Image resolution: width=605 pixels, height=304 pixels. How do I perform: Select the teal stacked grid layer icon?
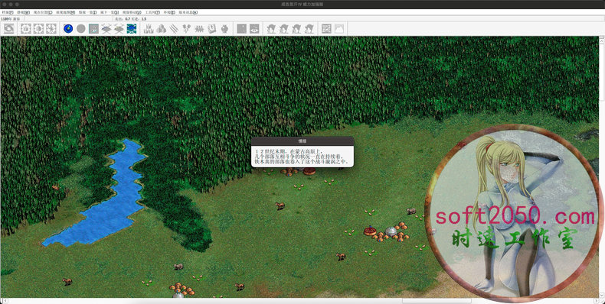pyautogui.click(x=132, y=29)
